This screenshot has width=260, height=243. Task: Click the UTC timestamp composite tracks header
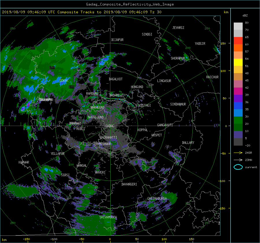tap(81, 12)
